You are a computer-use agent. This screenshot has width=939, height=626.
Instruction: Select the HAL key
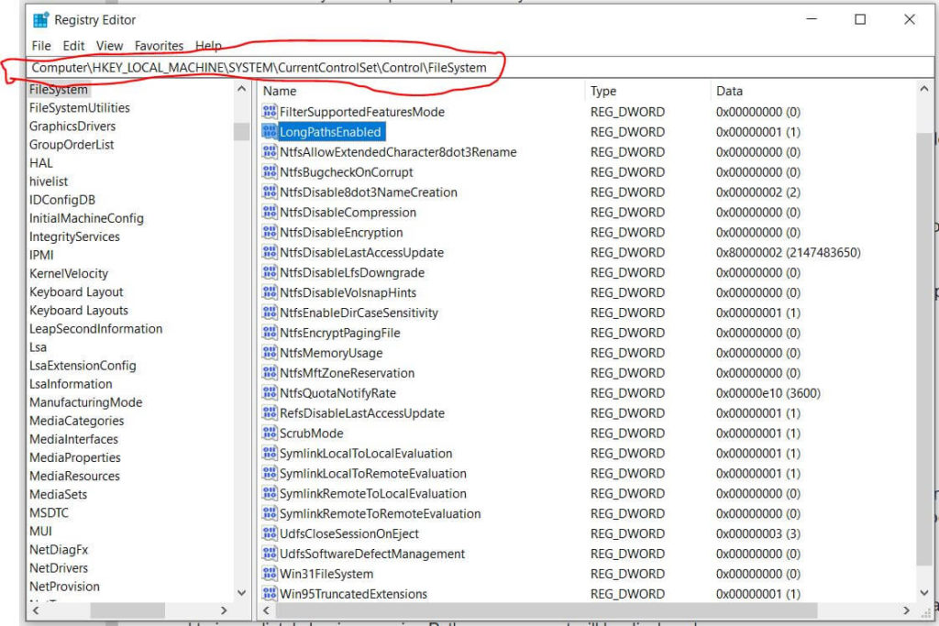40,163
